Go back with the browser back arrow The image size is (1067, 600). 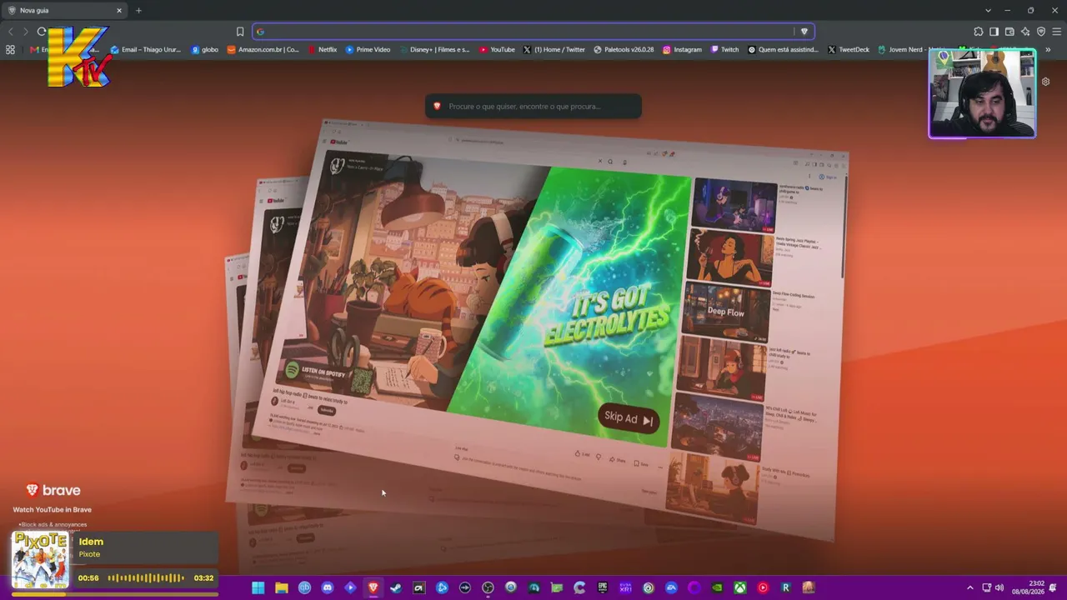(x=11, y=32)
